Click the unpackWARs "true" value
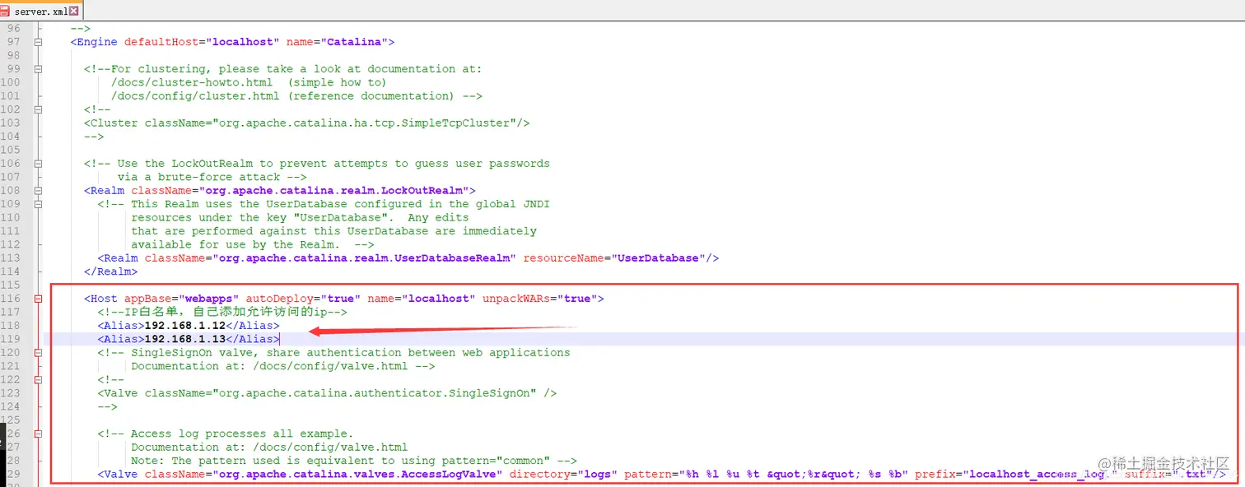The image size is (1245, 487). (577, 299)
